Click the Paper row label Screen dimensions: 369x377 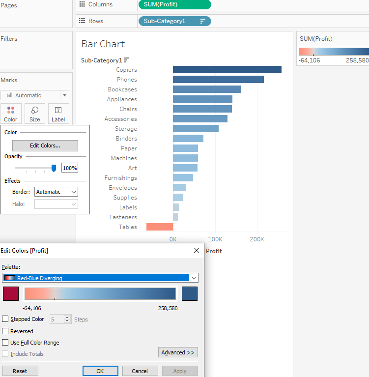[x=129, y=148]
